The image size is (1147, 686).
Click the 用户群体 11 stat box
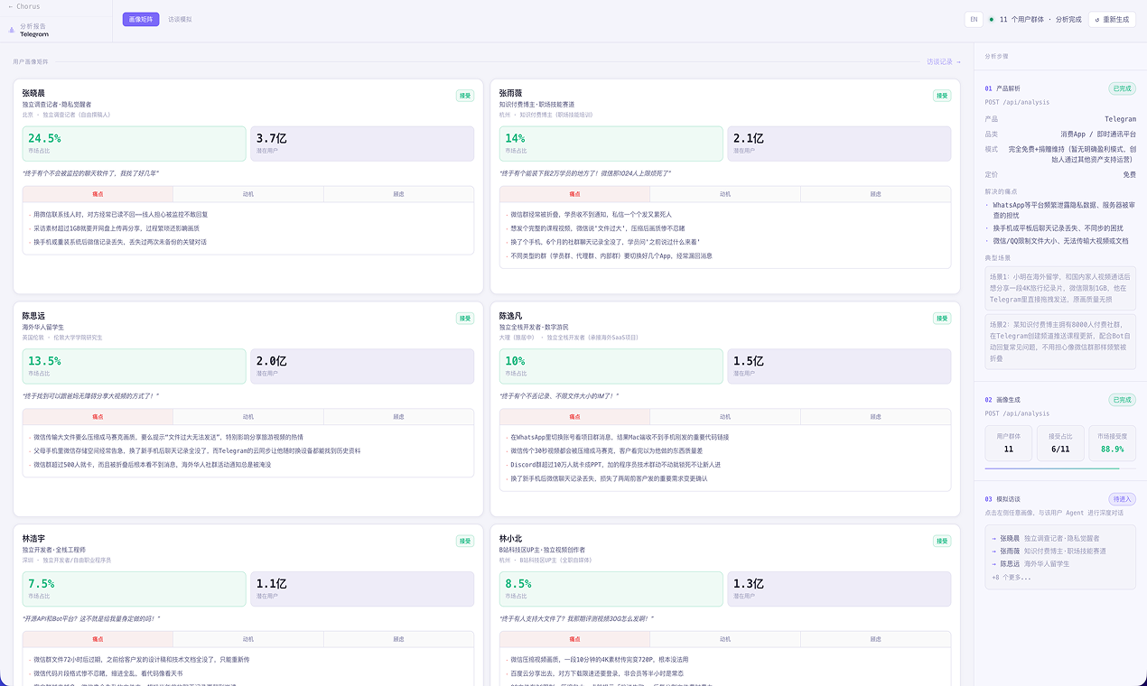pyautogui.click(x=1009, y=443)
